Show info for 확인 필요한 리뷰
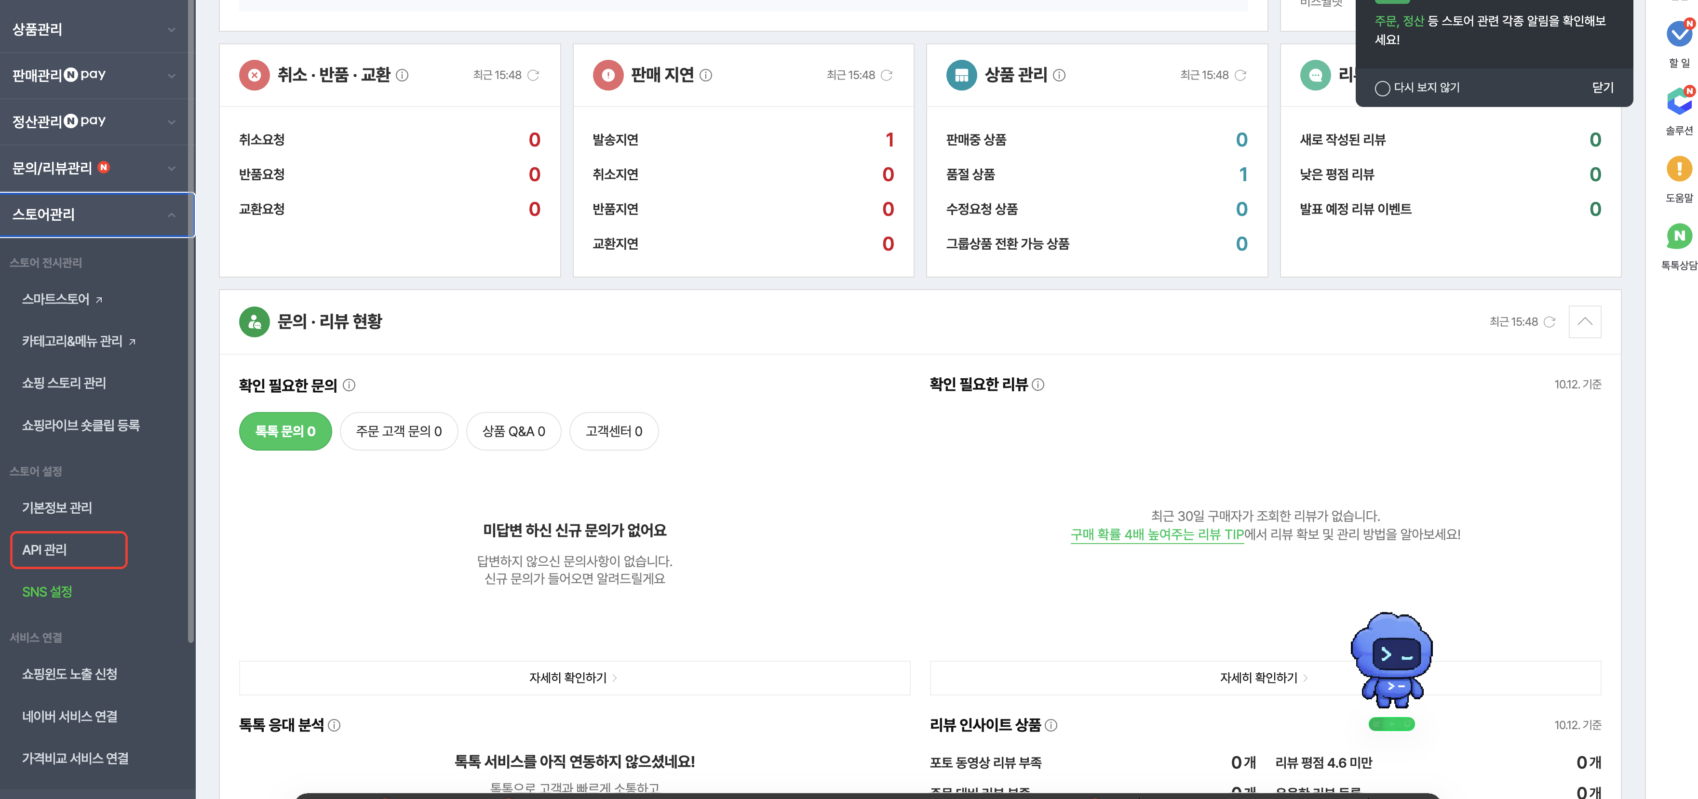Image resolution: width=1698 pixels, height=799 pixels. click(x=1038, y=384)
